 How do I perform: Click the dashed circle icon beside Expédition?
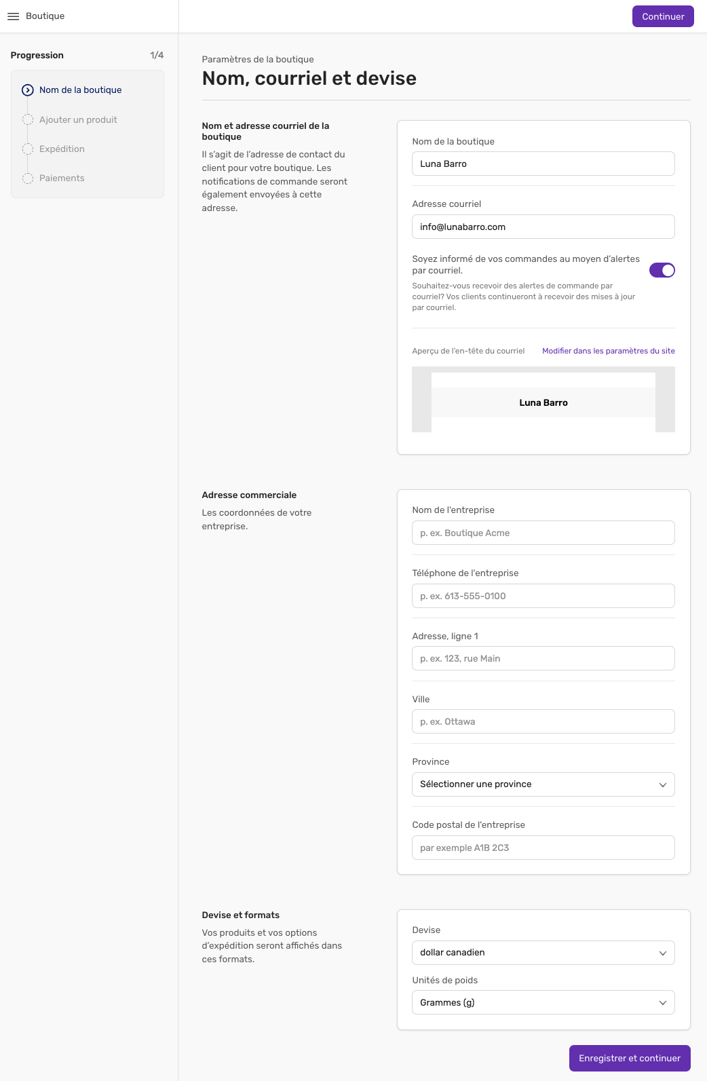[28, 149]
